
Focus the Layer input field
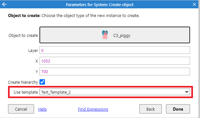115,50
